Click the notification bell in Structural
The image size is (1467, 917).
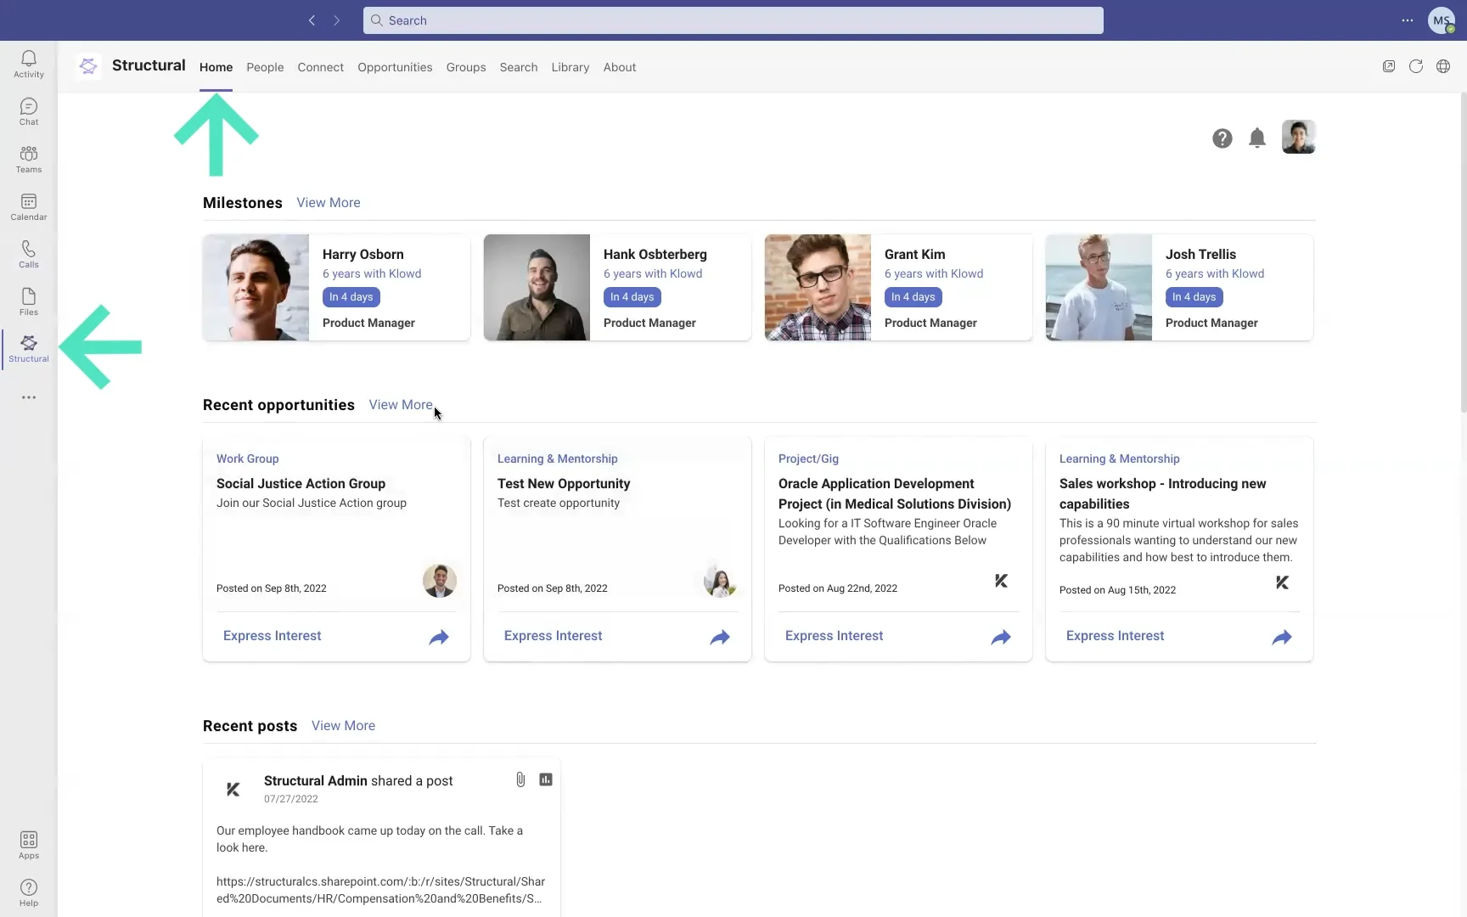[1256, 138]
